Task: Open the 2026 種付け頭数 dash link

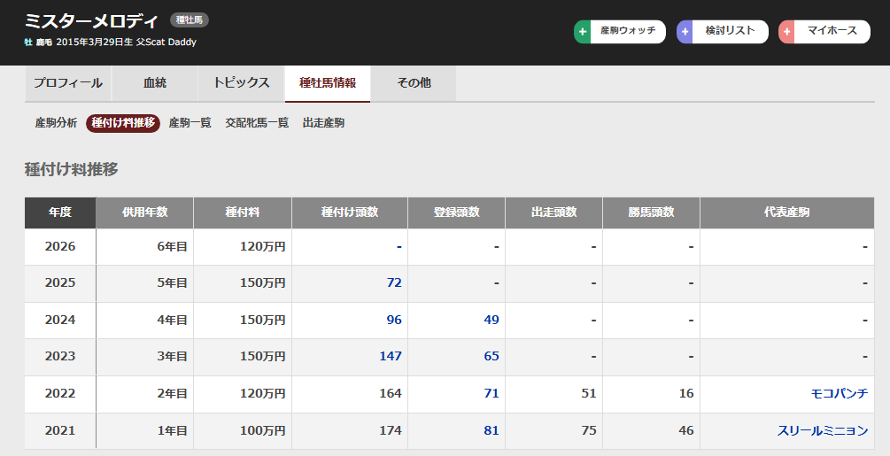Action: tap(399, 247)
